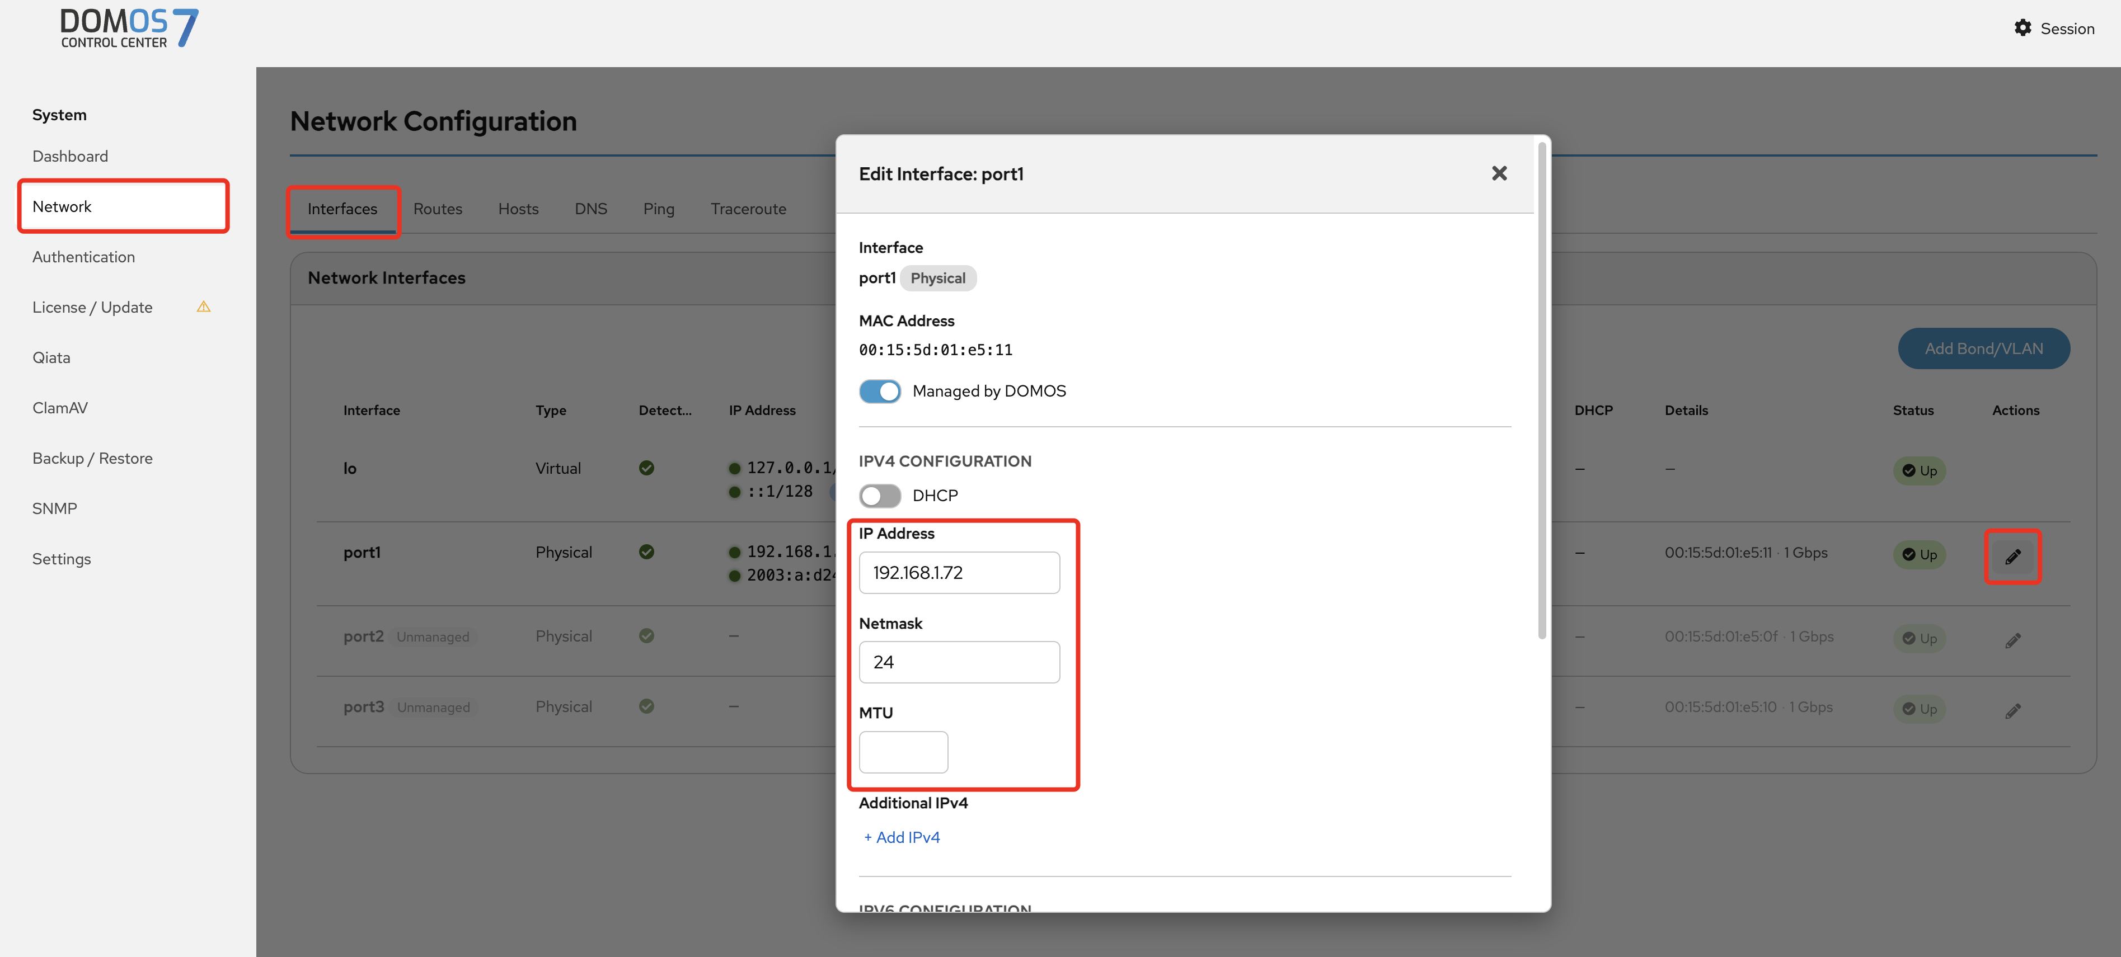Viewport: 2121px width, 957px height.
Task: Click into the Netmask input field
Action: coord(959,662)
